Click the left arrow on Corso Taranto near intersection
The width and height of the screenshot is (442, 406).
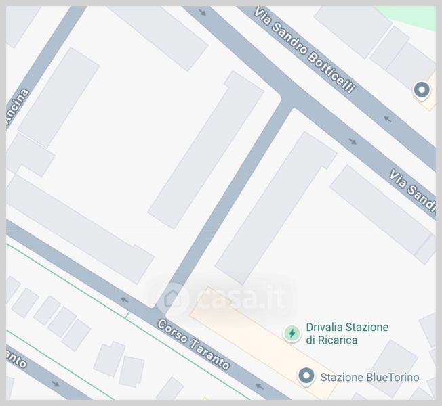(125, 300)
